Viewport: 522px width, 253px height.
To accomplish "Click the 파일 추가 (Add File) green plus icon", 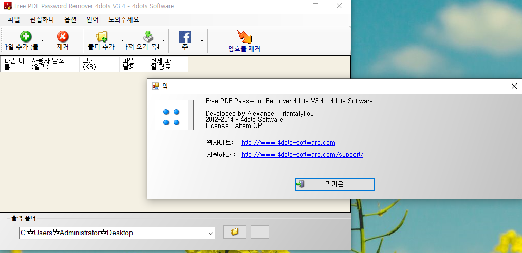I will click(26, 37).
